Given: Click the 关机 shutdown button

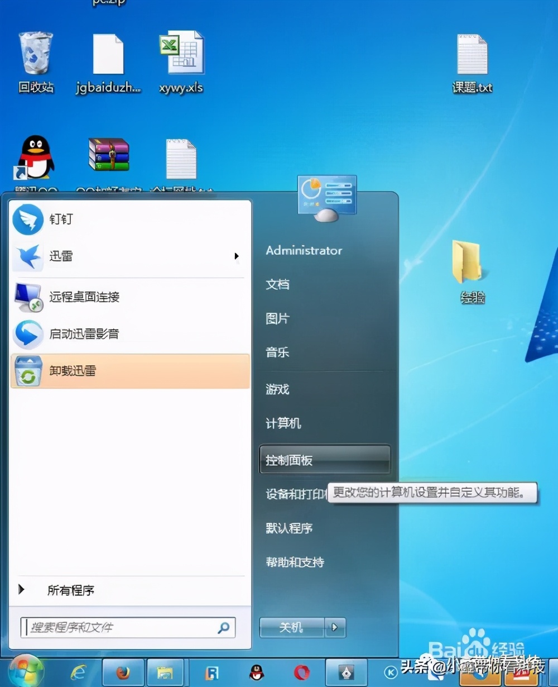Looking at the screenshot, I should click(x=292, y=627).
